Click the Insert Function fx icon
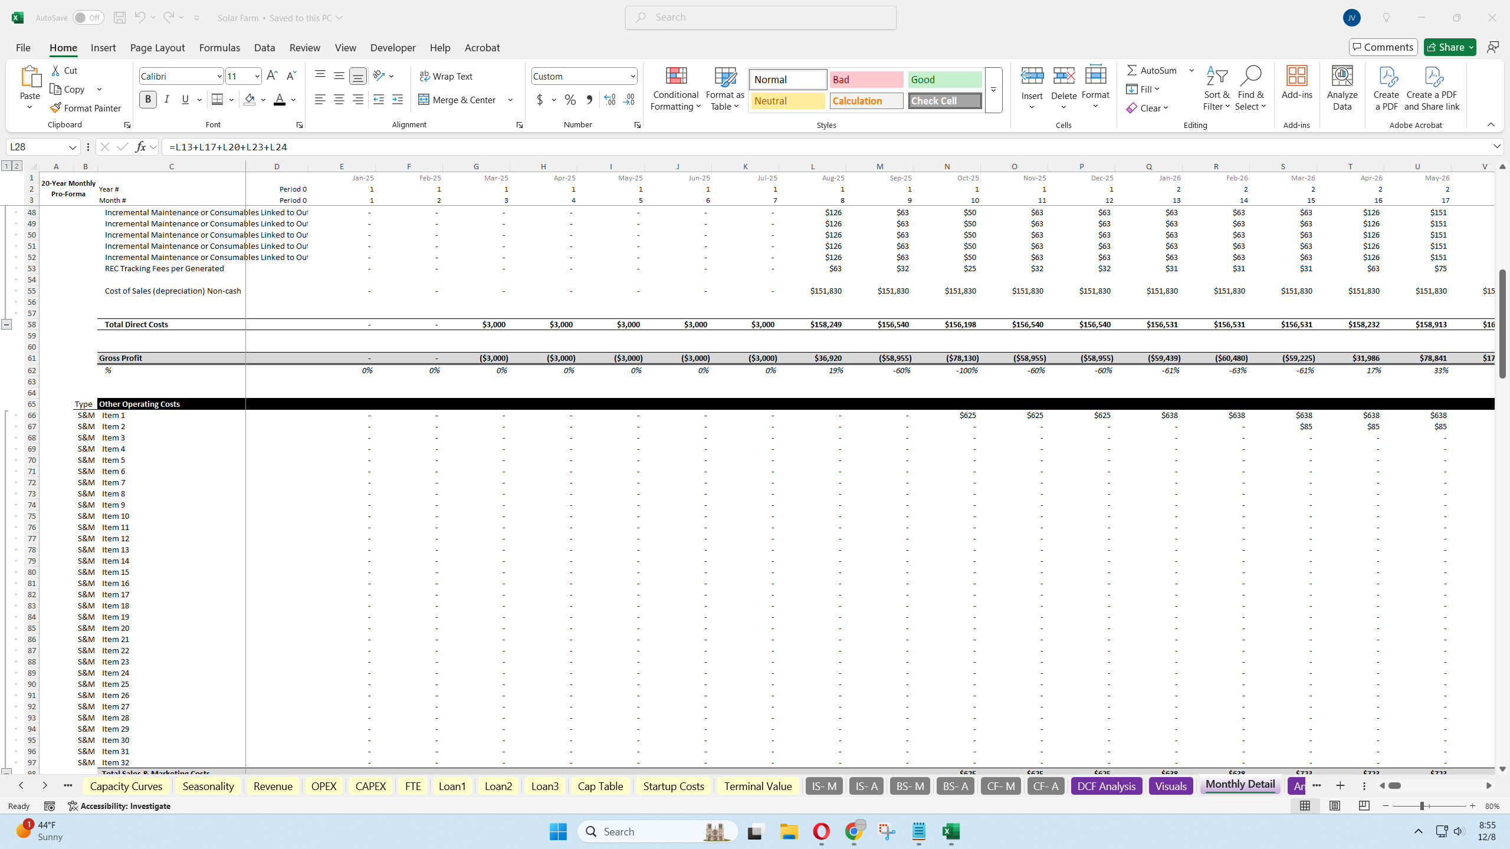1510x849 pixels. click(x=140, y=147)
